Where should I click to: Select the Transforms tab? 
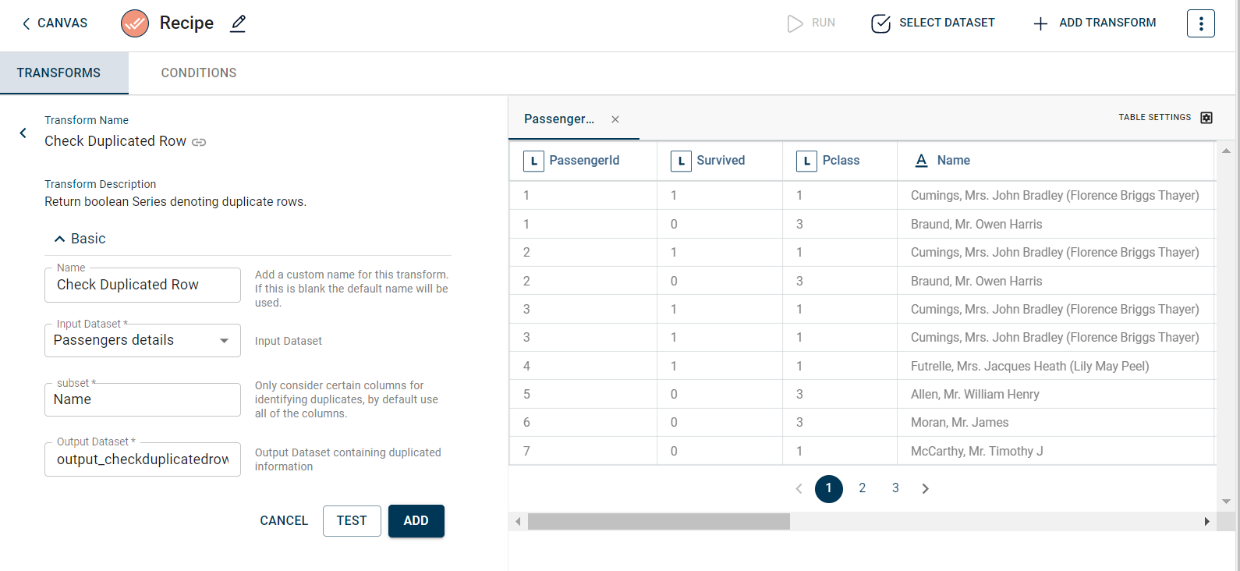click(x=59, y=73)
